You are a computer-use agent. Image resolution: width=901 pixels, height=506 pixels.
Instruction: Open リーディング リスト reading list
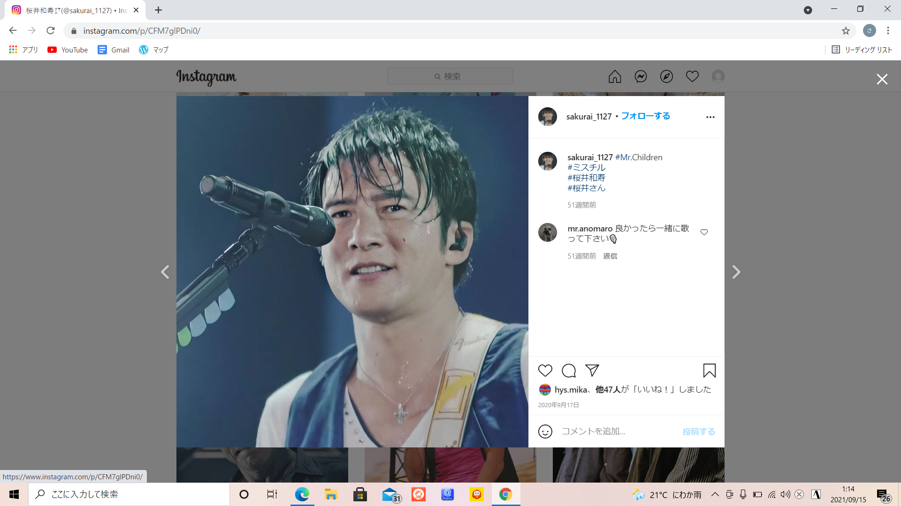tap(862, 50)
